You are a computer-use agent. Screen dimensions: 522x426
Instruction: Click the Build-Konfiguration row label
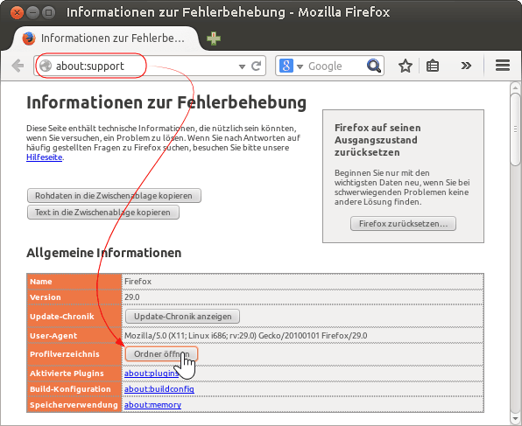coord(70,388)
